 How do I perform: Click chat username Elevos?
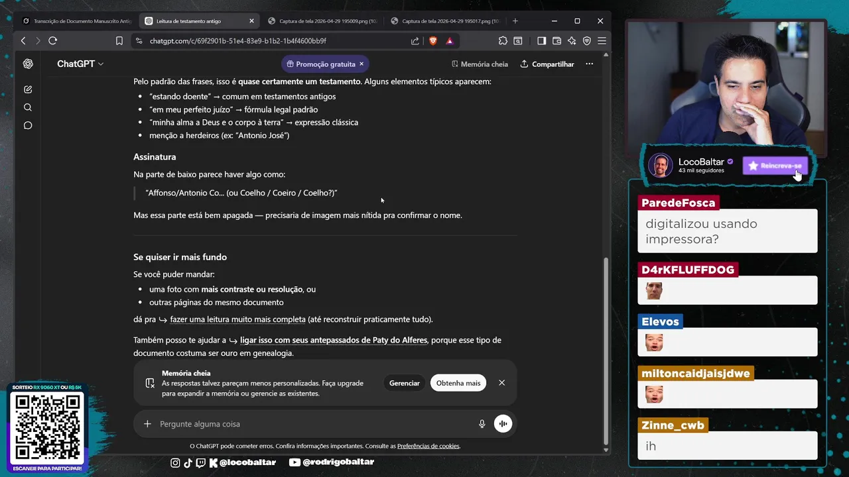coord(660,321)
